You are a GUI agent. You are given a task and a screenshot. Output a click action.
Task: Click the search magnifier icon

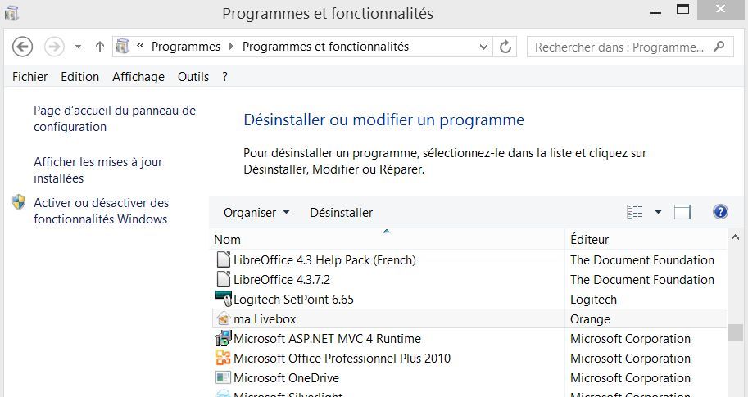(x=719, y=47)
